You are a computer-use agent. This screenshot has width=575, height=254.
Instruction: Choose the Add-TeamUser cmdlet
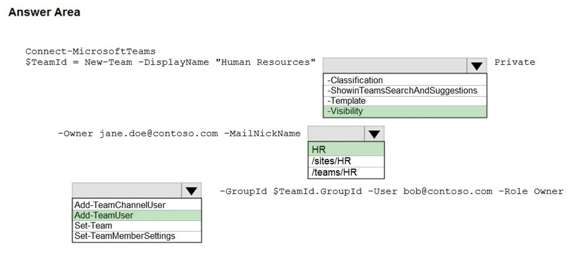tap(137, 215)
